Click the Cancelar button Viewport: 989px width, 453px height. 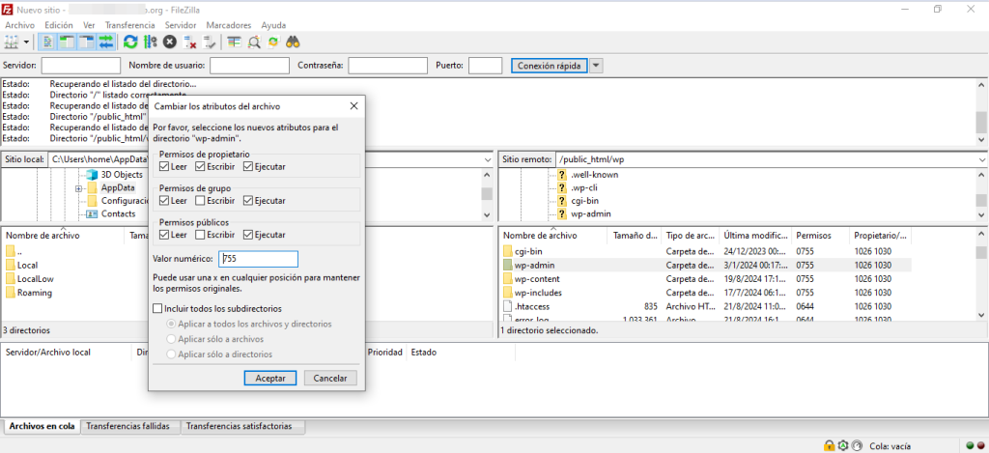click(x=330, y=378)
